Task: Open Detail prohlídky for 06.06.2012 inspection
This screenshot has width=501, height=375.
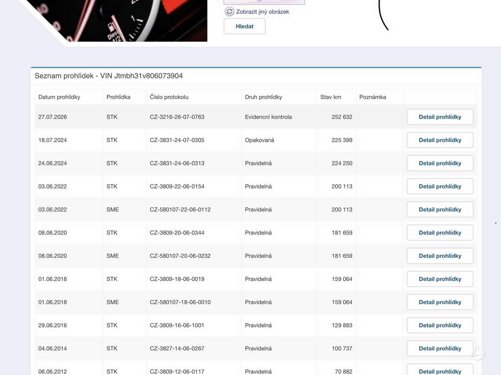Action: (440, 370)
